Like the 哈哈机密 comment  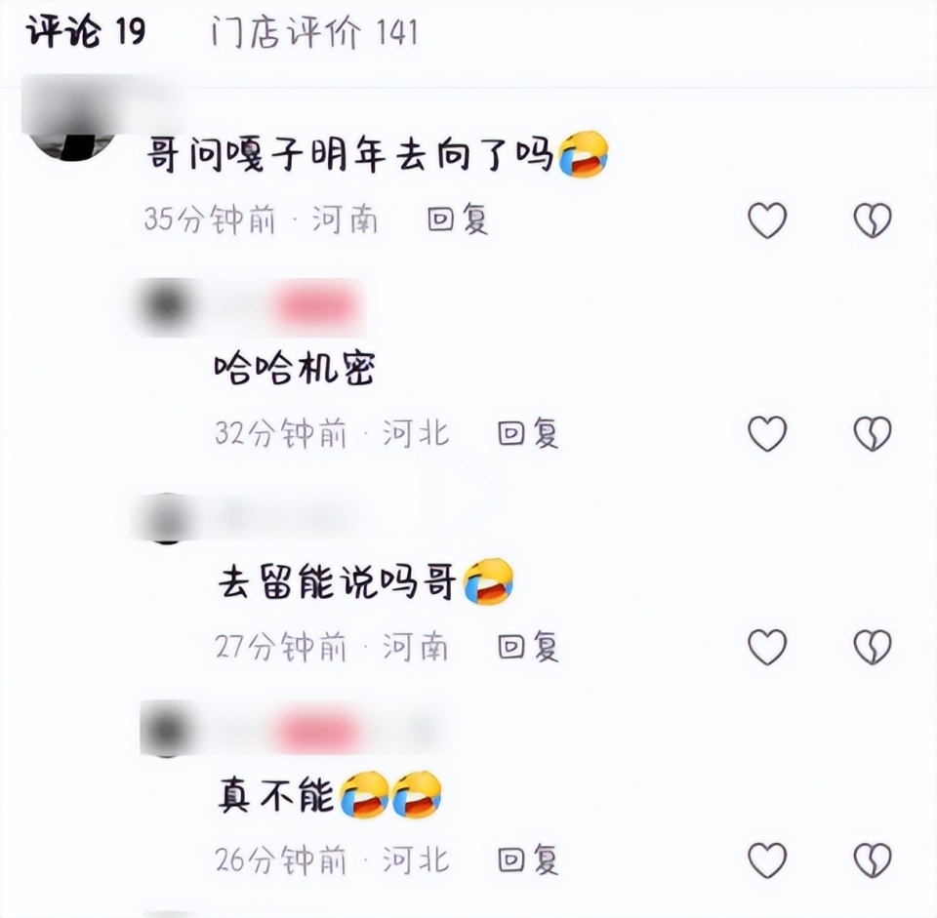click(767, 433)
